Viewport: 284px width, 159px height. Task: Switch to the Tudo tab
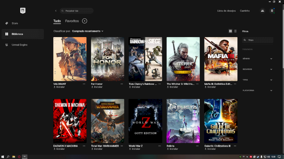coord(57,21)
